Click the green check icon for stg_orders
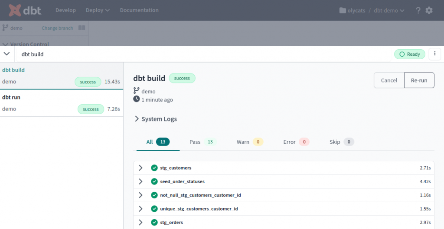Screen dimensions: 444x229 tap(154, 222)
